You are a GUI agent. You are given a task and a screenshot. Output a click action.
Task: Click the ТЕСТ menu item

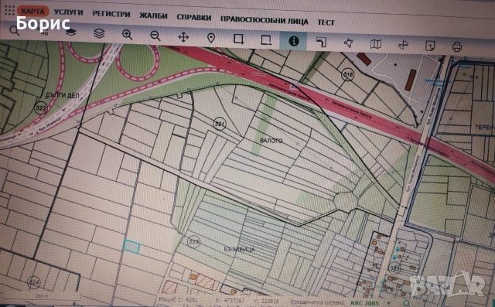click(x=326, y=22)
